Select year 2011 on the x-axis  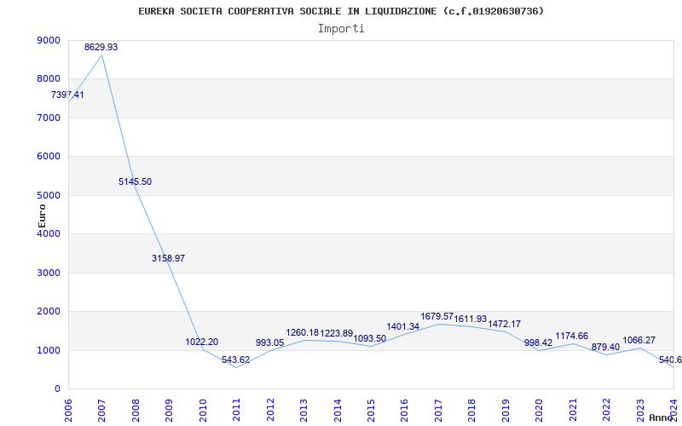(x=236, y=410)
